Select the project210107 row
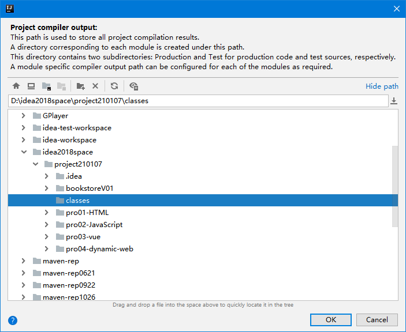Image resolution: width=406 pixels, height=332 pixels. (x=203, y=164)
